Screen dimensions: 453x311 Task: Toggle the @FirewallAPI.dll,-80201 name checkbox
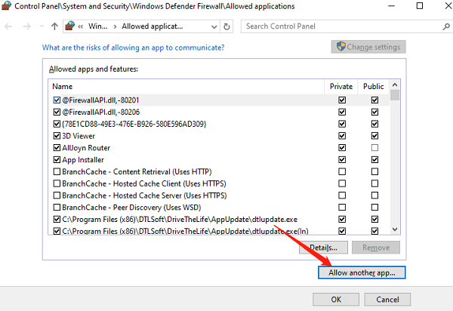pyautogui.click(x=57, y=100)
